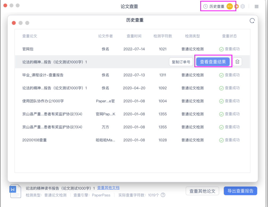
Task: Select the 20200108查重 history entry
Action: tap(34, 140)
